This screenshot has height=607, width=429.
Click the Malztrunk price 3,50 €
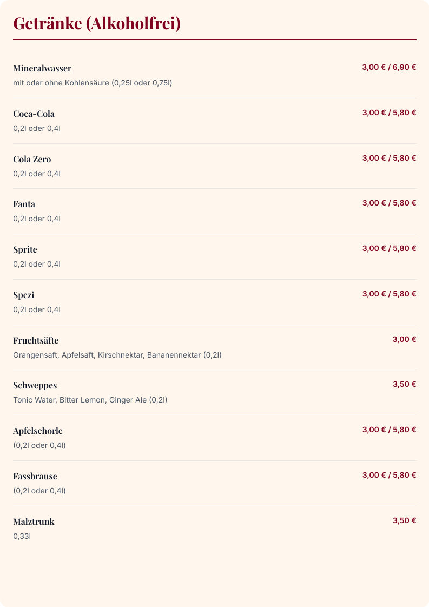[x=404, y=520]
